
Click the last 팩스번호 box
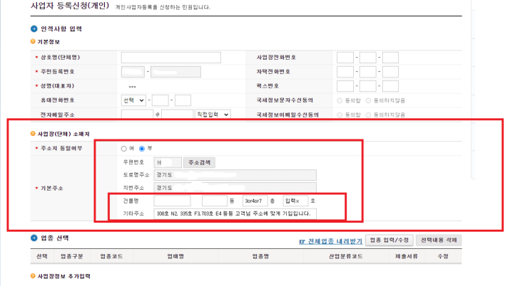click(390, 86)
